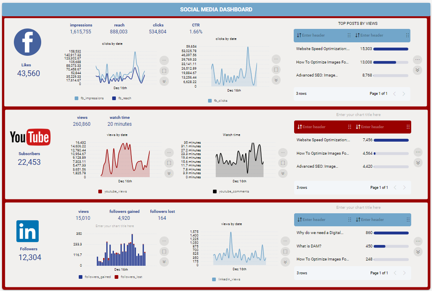432x291 pixels.
Task: Click the Facebook logo
Action: [28, 42]
